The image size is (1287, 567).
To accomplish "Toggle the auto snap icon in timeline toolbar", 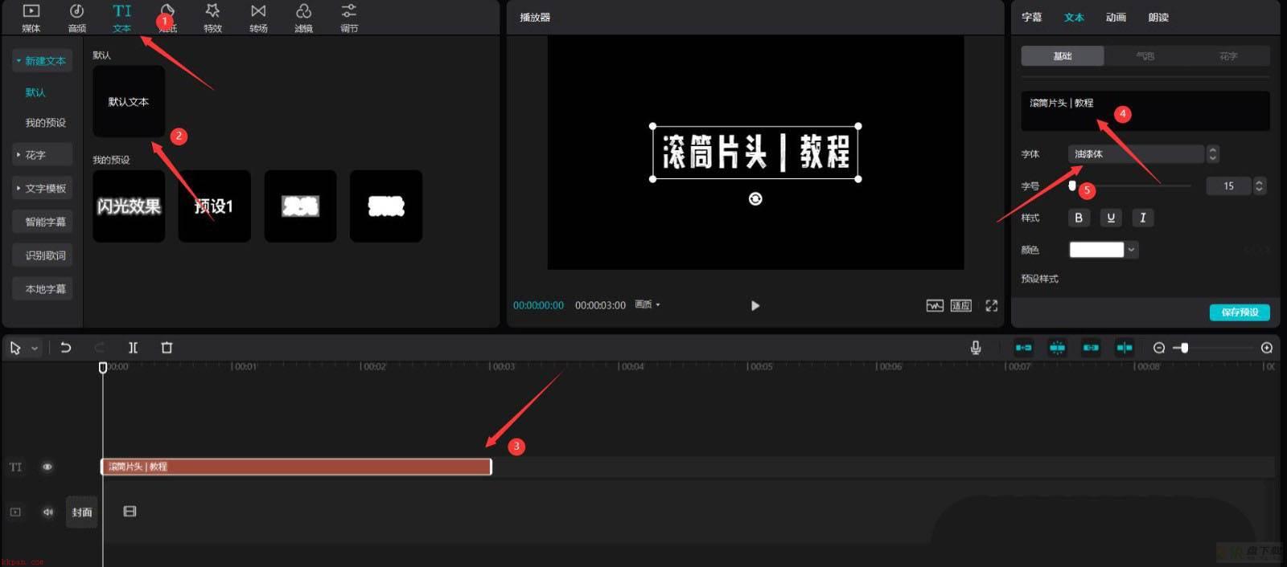I will (x=1057, y=348).
